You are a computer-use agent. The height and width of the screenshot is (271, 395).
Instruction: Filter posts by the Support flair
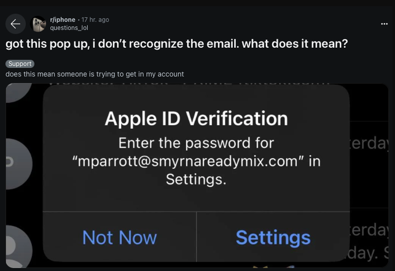click(x=20, y=64)
